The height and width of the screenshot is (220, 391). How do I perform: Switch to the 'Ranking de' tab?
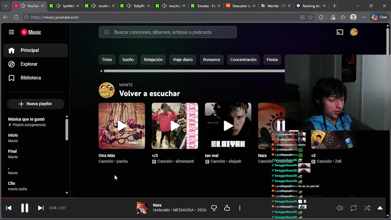[312, 6]
